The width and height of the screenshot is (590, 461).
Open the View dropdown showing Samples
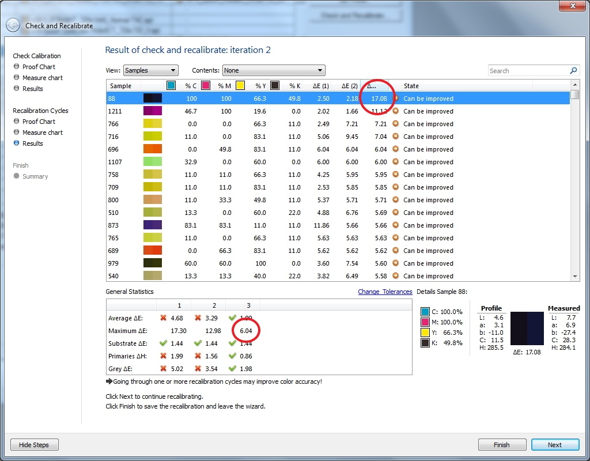point(151,70)
